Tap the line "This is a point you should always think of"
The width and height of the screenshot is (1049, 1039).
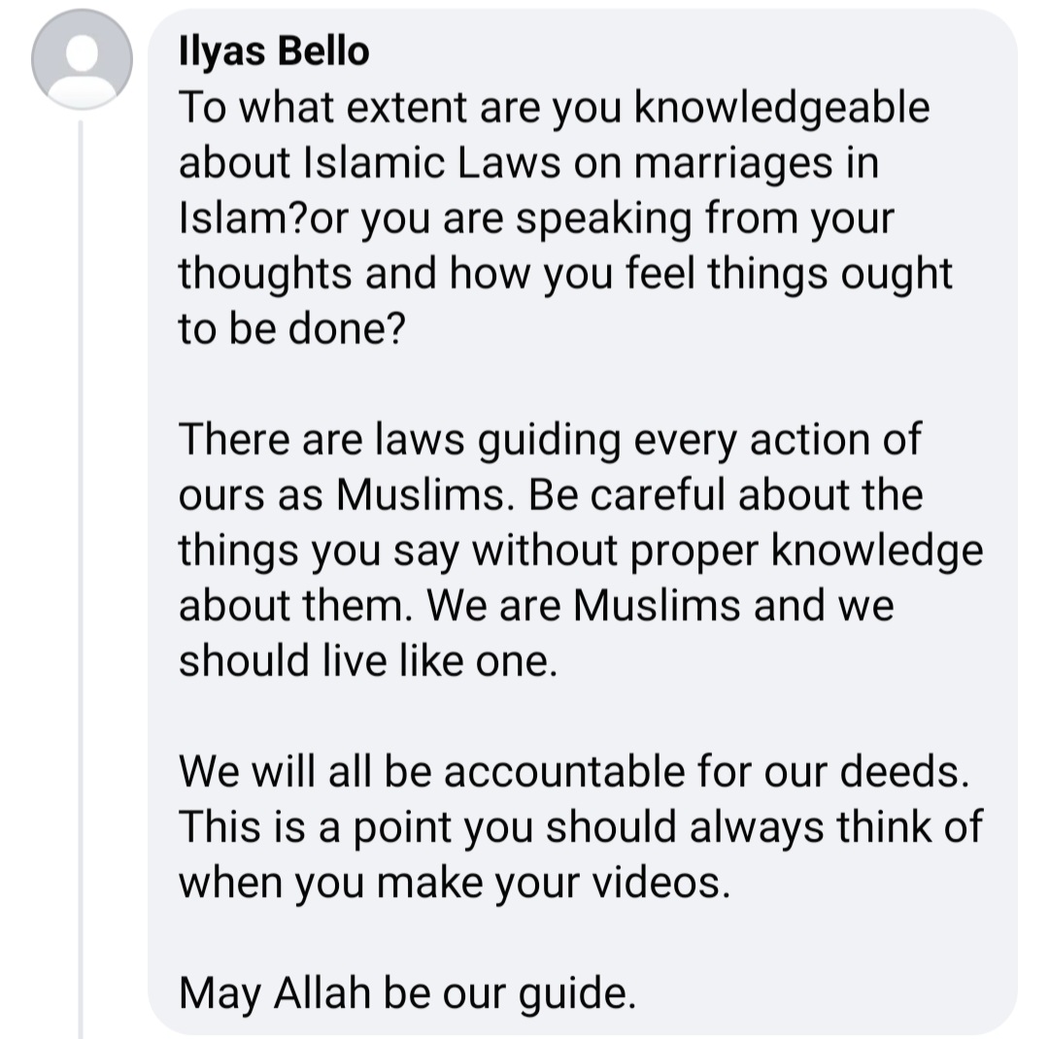click(580, 827)
